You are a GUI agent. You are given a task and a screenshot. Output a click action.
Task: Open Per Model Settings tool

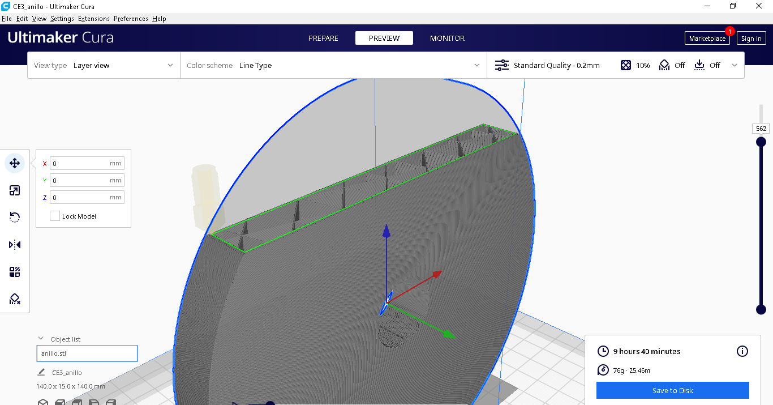pyautogui.click(x=15, y=272)
